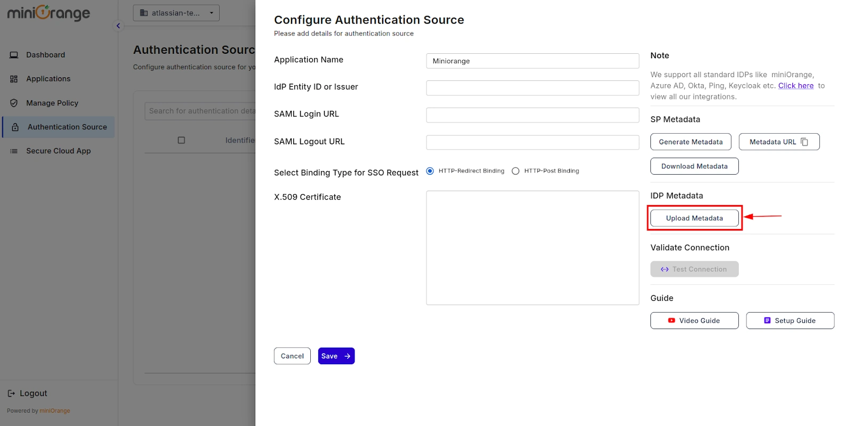Viewport: 853px width, 426px height.
Task: Open Secure Cloud App sidebar item
Action: coord(58,151)
